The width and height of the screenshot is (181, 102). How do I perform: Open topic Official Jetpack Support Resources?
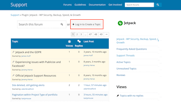pyautogui.click(x=36, y=76)
